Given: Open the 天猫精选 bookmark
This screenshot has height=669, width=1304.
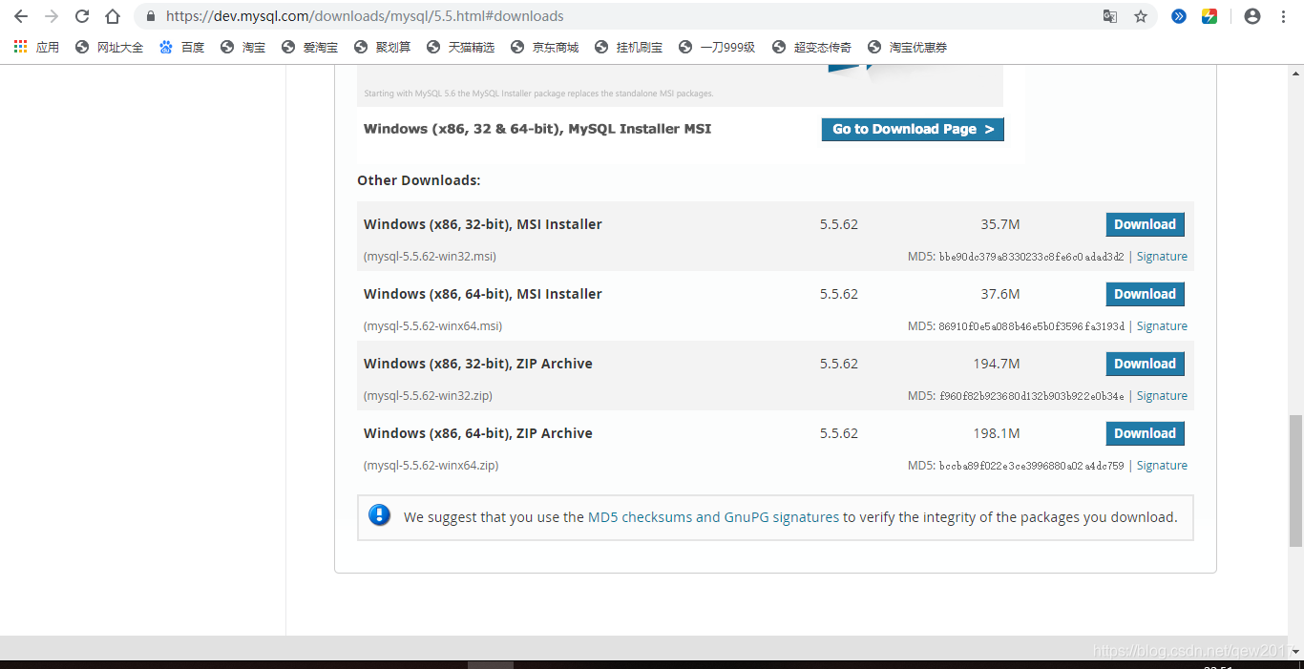Looking at the screenshot, I should [460, 47].
